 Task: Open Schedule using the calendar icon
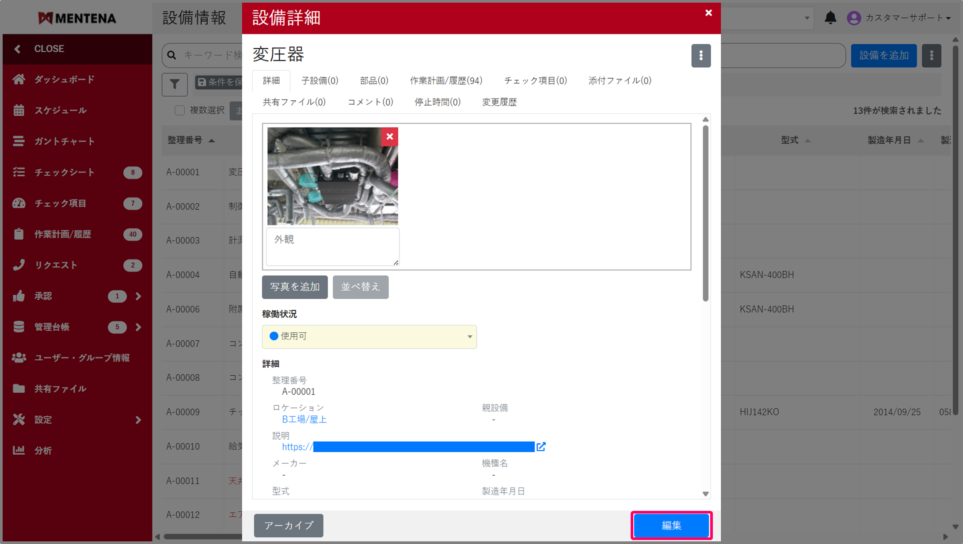pos(19,110)
